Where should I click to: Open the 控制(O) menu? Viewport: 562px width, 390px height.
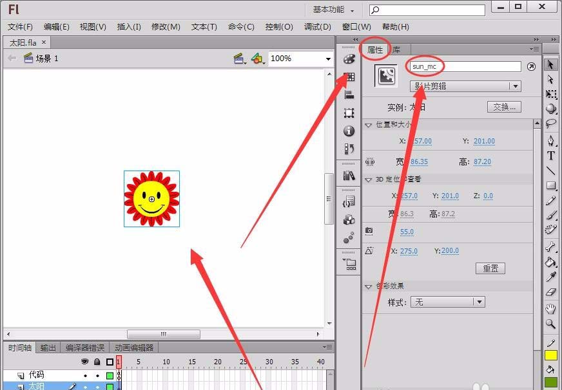click(279, 27)
